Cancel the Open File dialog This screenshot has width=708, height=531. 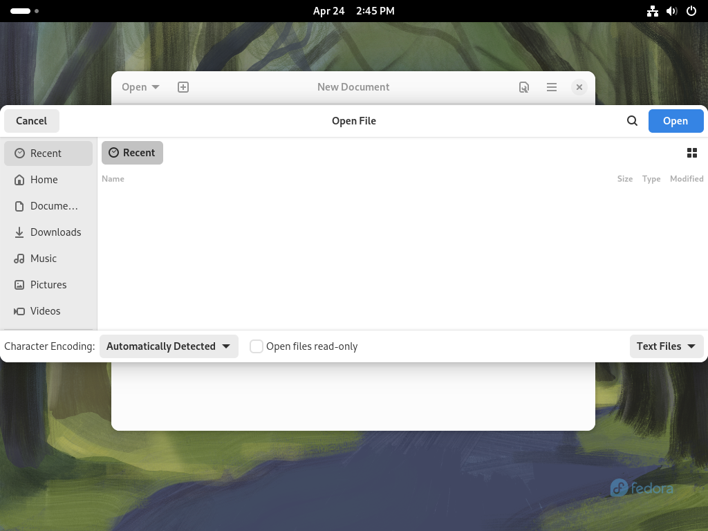coord(32,120)
